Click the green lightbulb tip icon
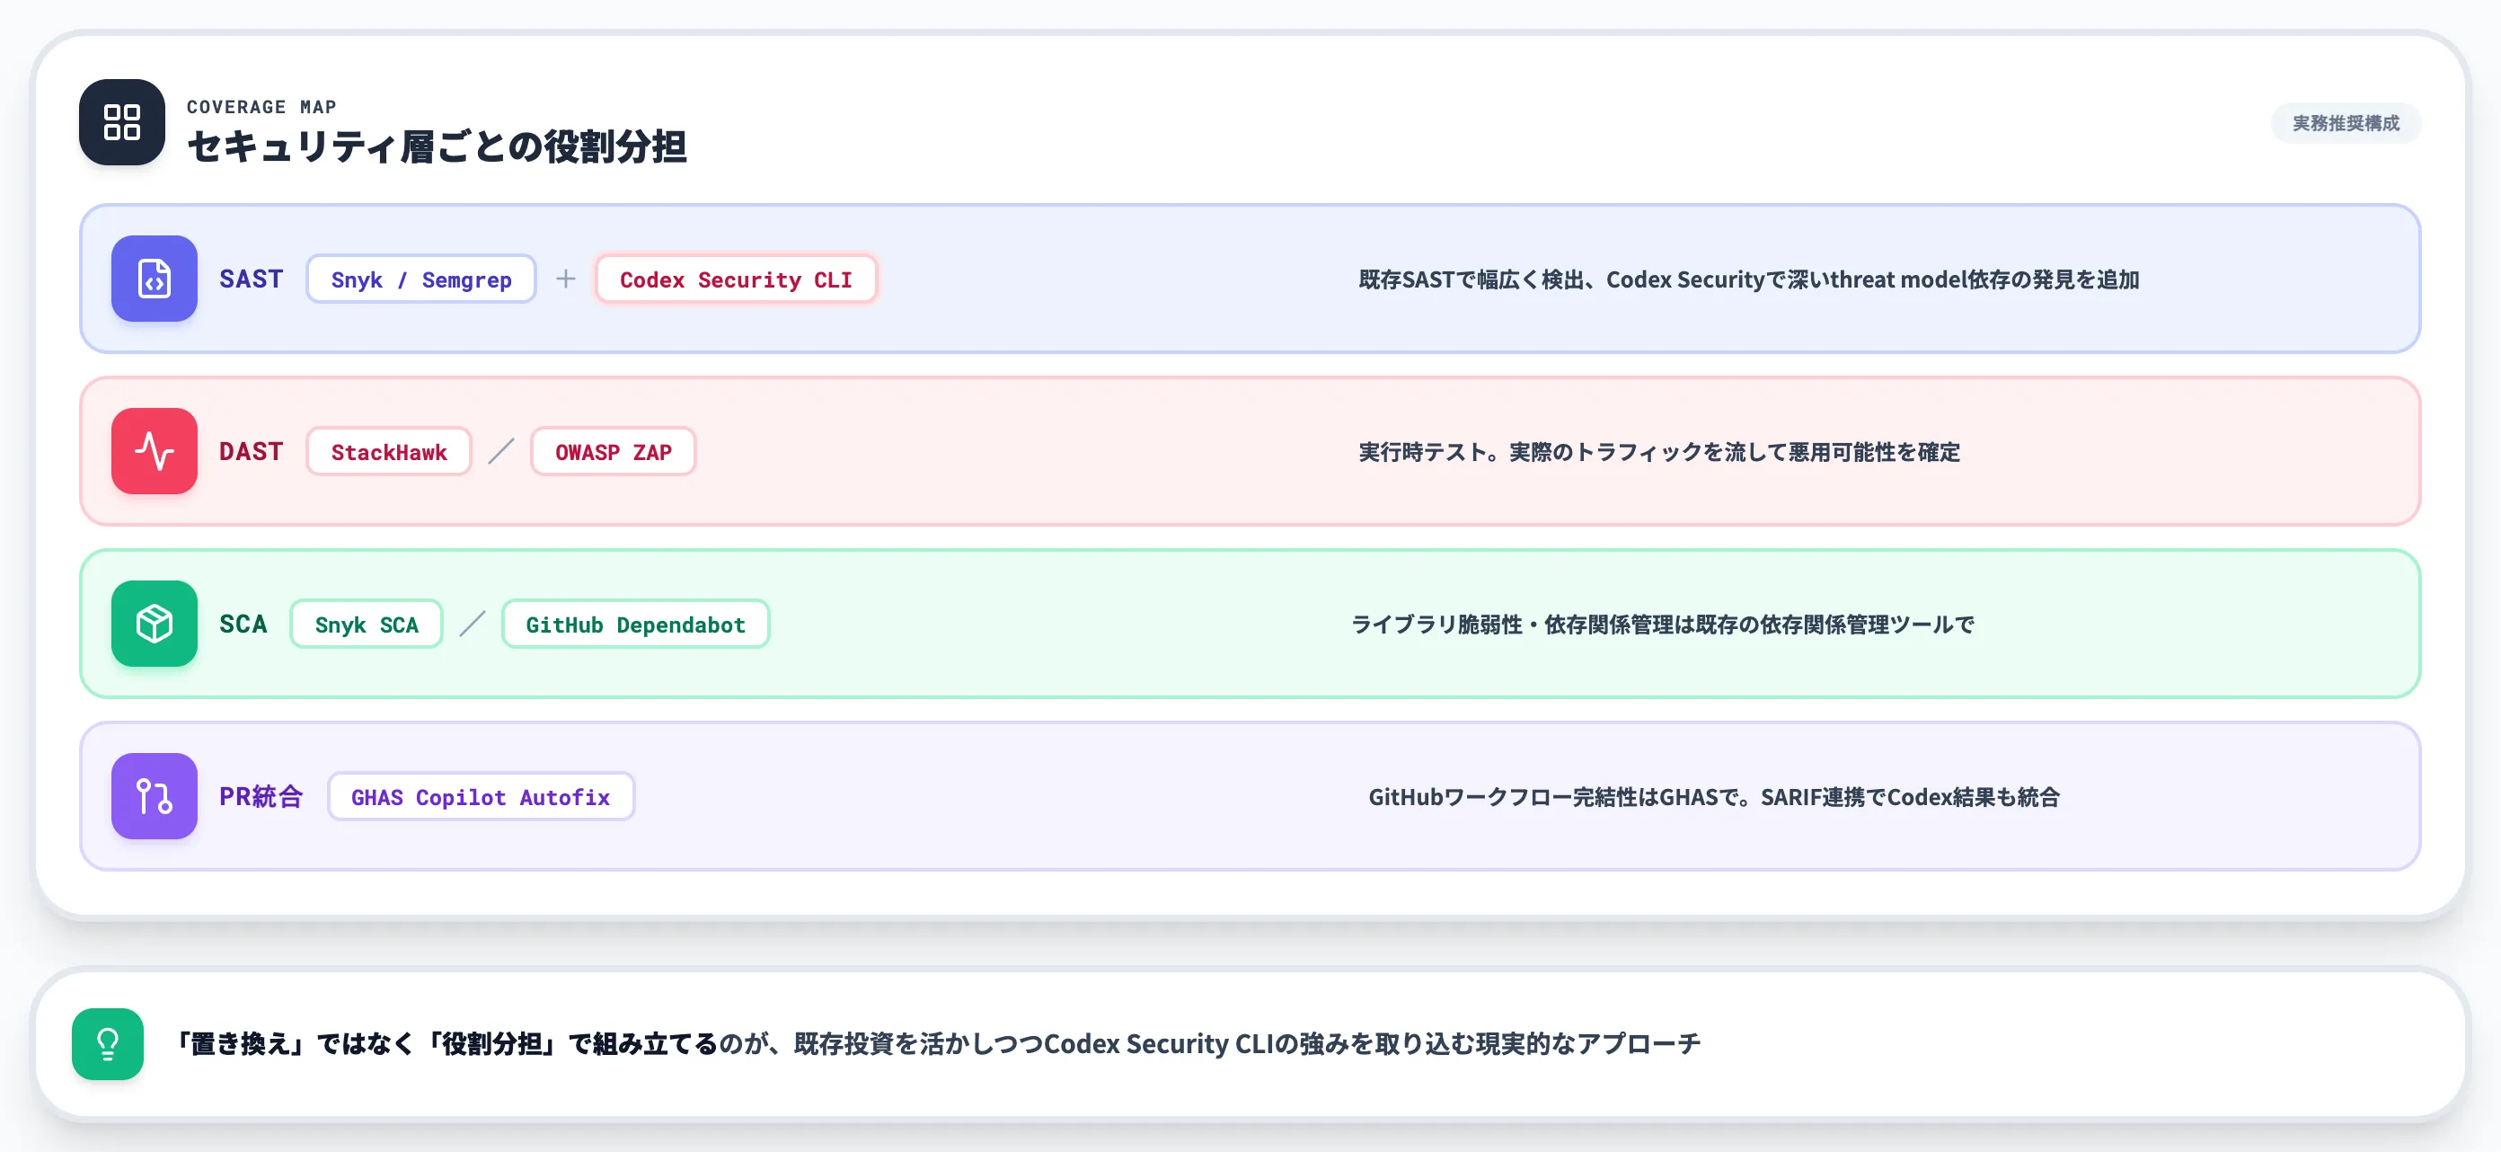This screenshot has height=1152, width=2501. [x=108, y=1044]
